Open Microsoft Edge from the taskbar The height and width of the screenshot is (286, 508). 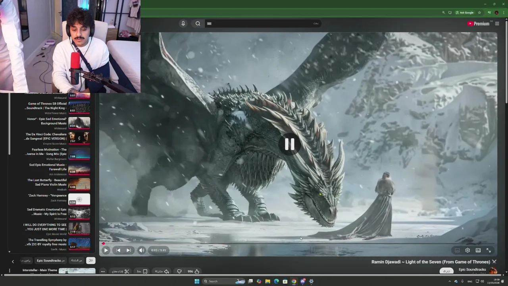[x=276, y=281]
